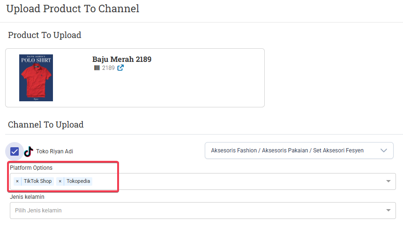Image resolution: width=403 pixels, height=226 pixels.
Task: Click inside the Pilih Jenis kelamin field
Action: 187,211
